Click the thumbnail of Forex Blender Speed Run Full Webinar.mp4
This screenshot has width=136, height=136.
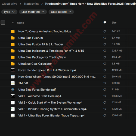click(x=13, y=70)
